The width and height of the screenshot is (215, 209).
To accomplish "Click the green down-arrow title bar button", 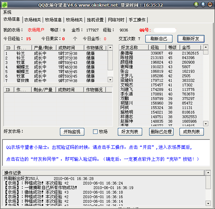I will pyautogui.click(x=196, y=5).
